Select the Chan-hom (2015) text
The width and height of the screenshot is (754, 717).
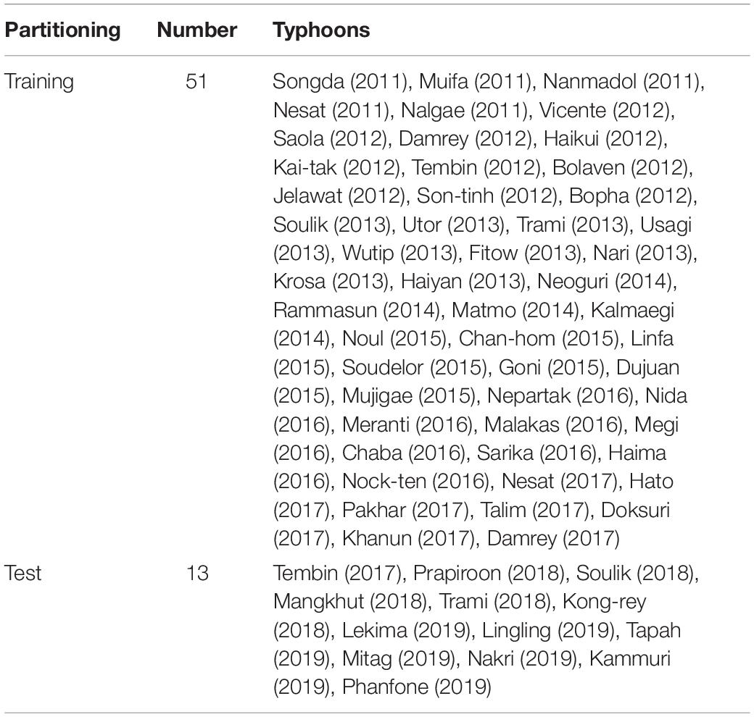(x=538, y=338)
